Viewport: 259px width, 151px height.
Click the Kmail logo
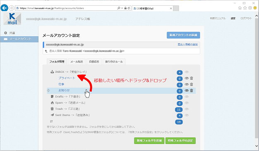(x=12, y=19)
